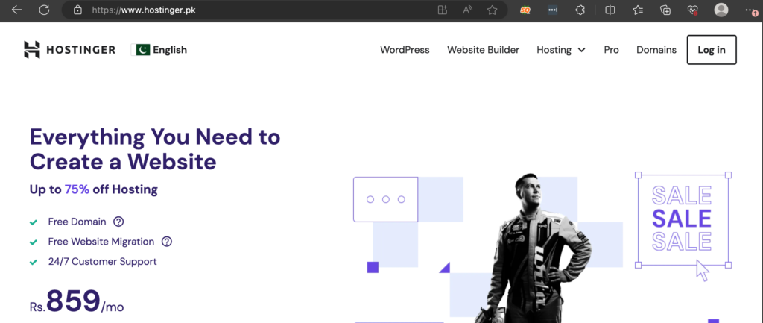Open the Favorites list icon
The image size is (763, 323).
coord(638,10)
